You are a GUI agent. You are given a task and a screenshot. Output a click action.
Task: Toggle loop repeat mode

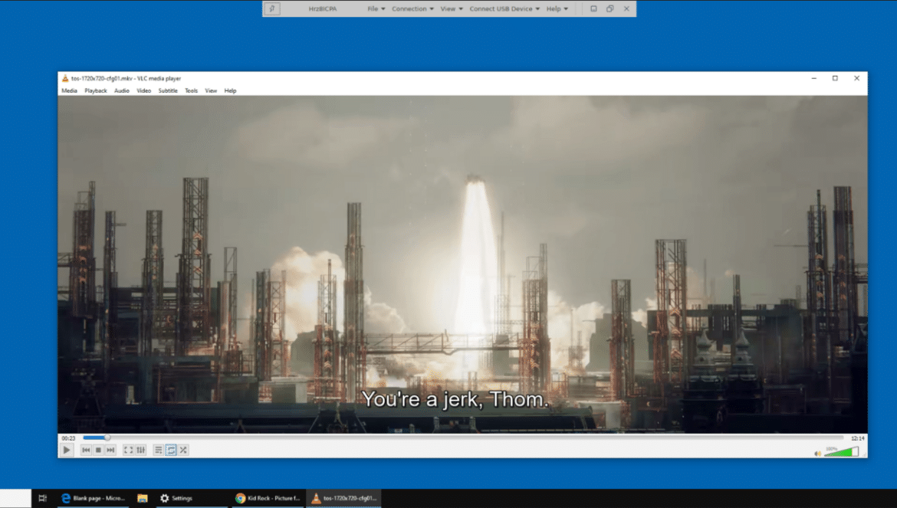click(x=171, y=451)
